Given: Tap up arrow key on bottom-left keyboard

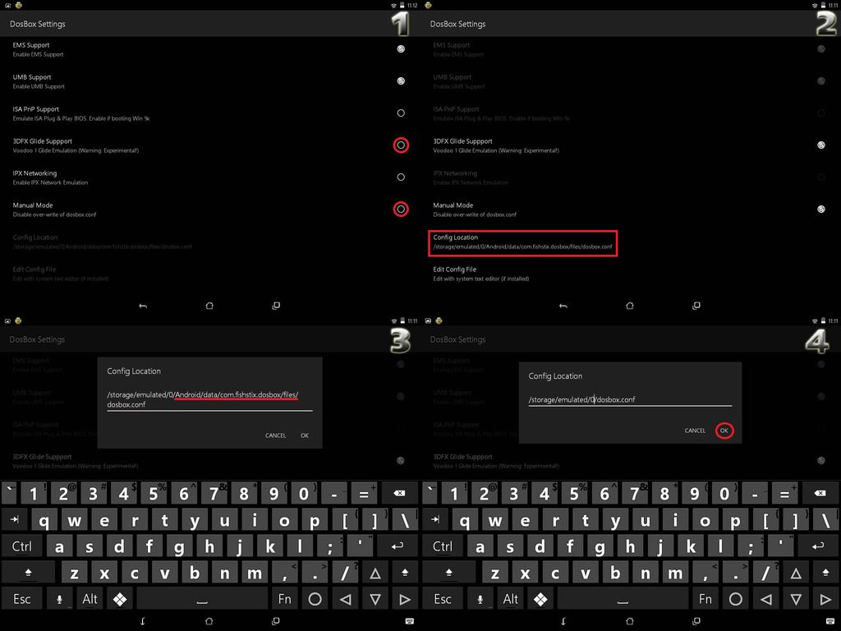Looking at the screenshot, I should [x=375, y=573].
